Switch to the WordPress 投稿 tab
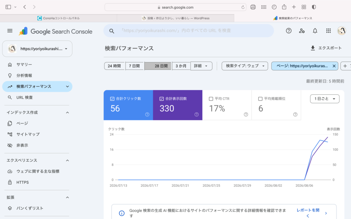The width and height of the screenshot is (351, 219). coord(175,18)
